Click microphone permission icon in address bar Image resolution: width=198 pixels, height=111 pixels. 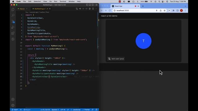point(157,10)
